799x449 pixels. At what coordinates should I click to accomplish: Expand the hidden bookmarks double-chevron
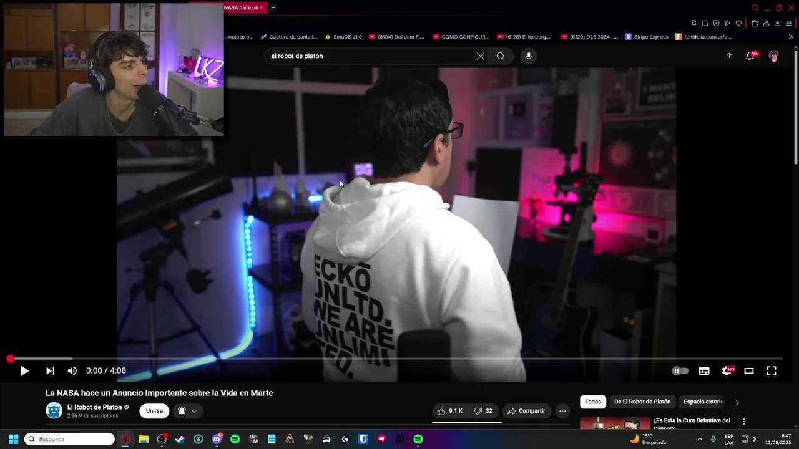(791, 37)
